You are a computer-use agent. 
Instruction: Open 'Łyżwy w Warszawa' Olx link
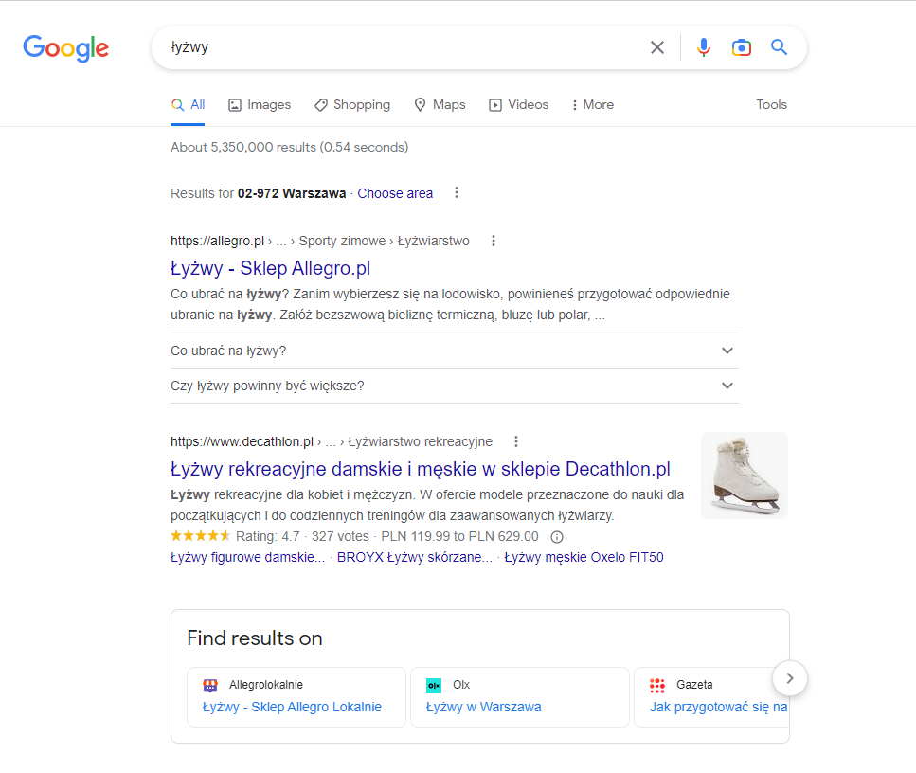(484, 707)
